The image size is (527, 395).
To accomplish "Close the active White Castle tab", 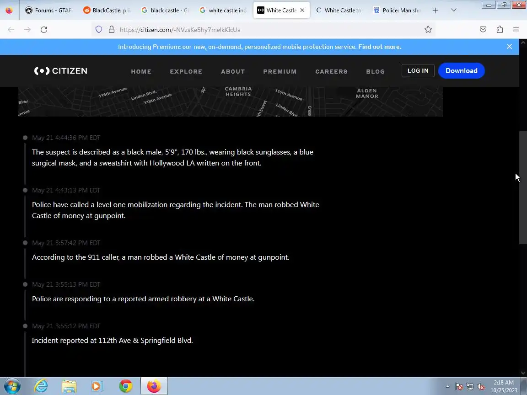I will pos(302,10).
